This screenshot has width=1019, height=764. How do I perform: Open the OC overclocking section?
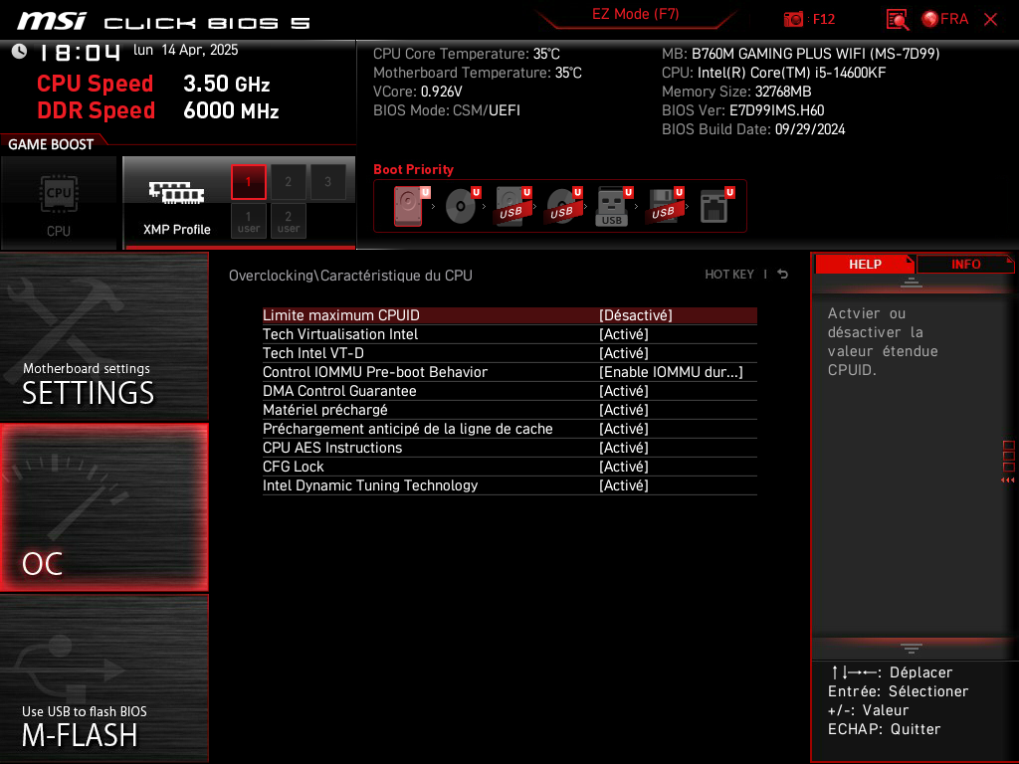coord(103,508)
